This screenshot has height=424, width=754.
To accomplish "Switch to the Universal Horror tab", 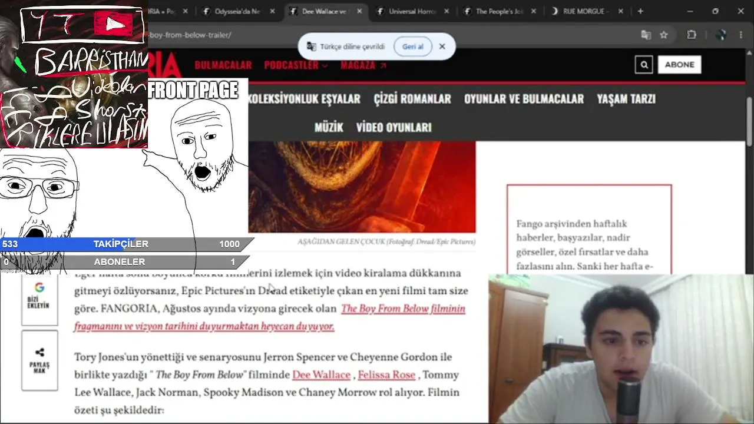I will 412,11.
